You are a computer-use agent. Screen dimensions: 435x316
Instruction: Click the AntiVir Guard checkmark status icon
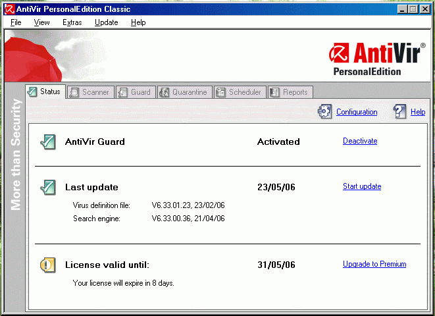(x=48, y=142)
